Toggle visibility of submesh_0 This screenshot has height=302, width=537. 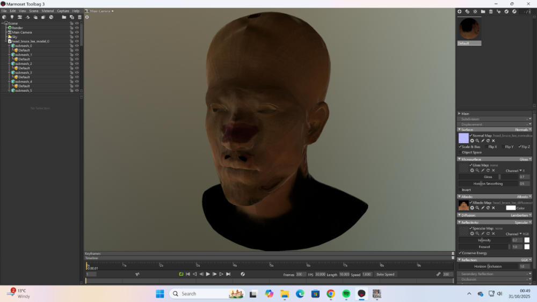[77, 46]
